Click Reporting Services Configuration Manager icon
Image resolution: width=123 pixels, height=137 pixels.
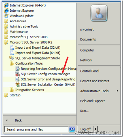pyautogui.click(x=18, y=69)
